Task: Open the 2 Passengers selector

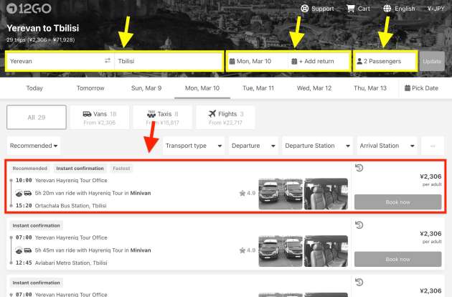Action: [x=385, y=61]
